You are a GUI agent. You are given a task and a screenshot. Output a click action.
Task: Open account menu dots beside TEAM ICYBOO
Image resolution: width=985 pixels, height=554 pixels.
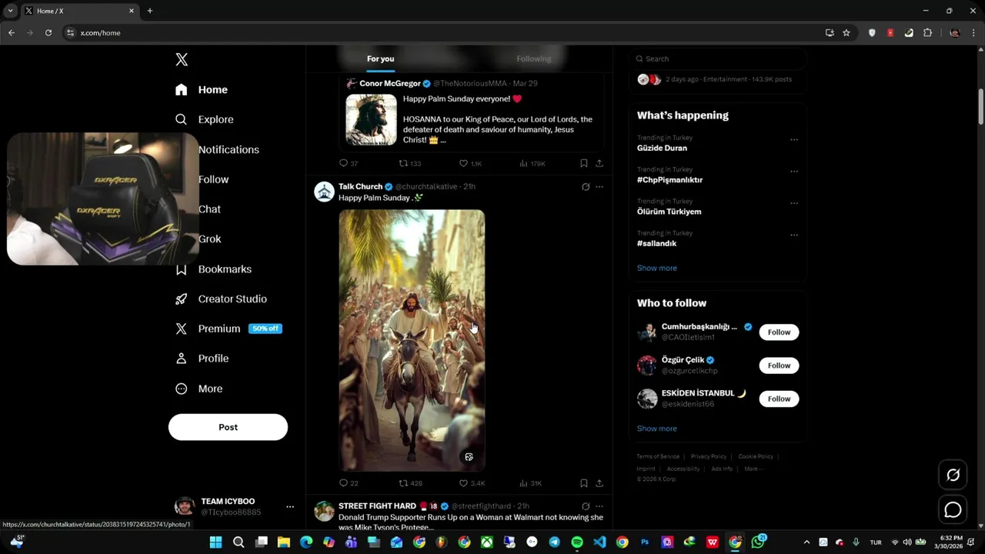(x=290, y=506)
